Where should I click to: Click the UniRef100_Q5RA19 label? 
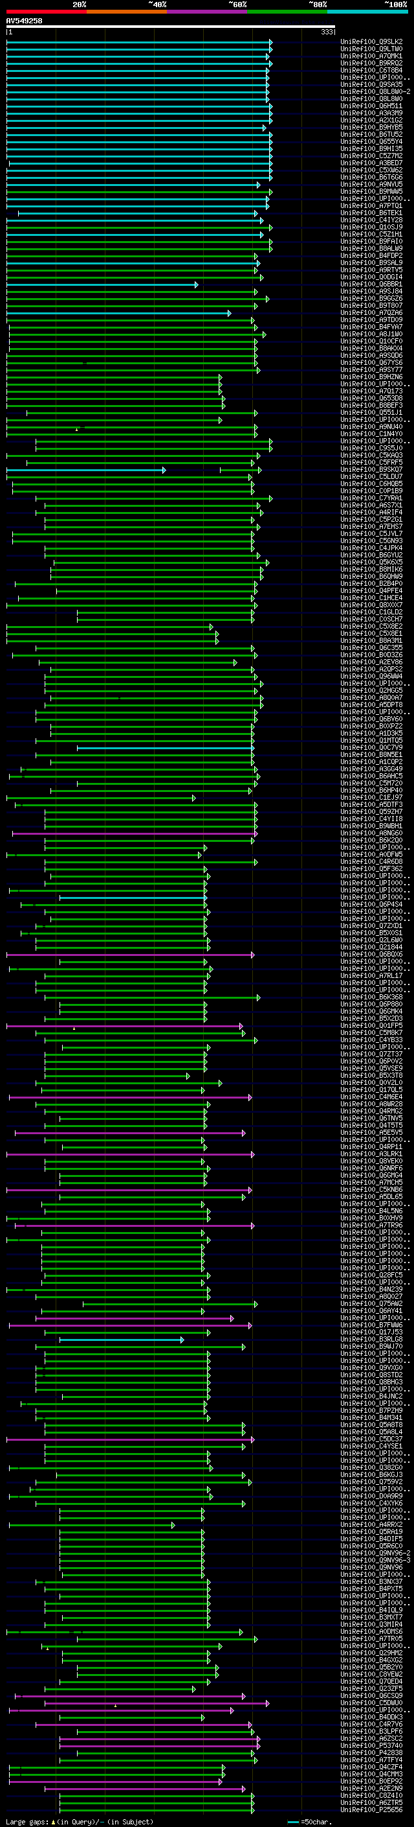click(371, 1531)
